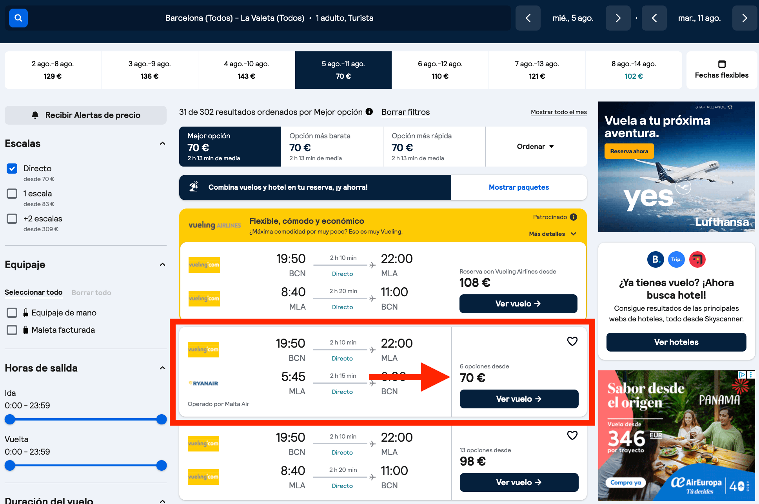
Task: Check the +2 escalas filter
Action: (x=12, y=219)
